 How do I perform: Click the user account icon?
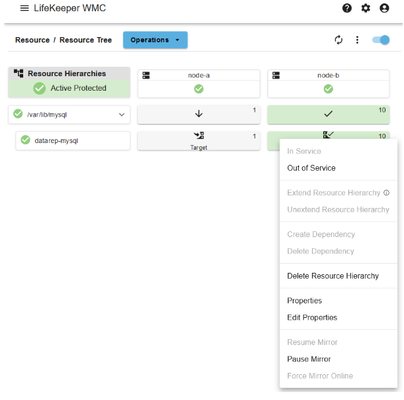384,8
